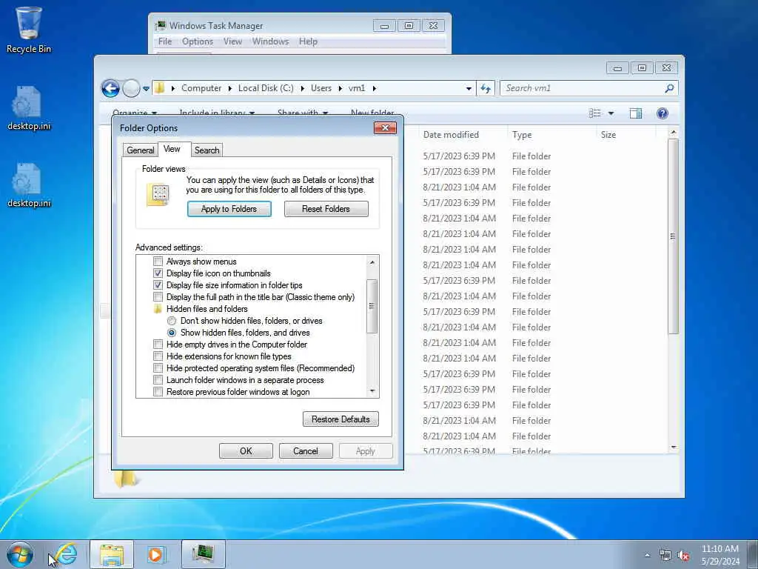The width and height of the screenshot is (758, 569).
Task: Click in the Search vm1 field
Action: (583, 88)
